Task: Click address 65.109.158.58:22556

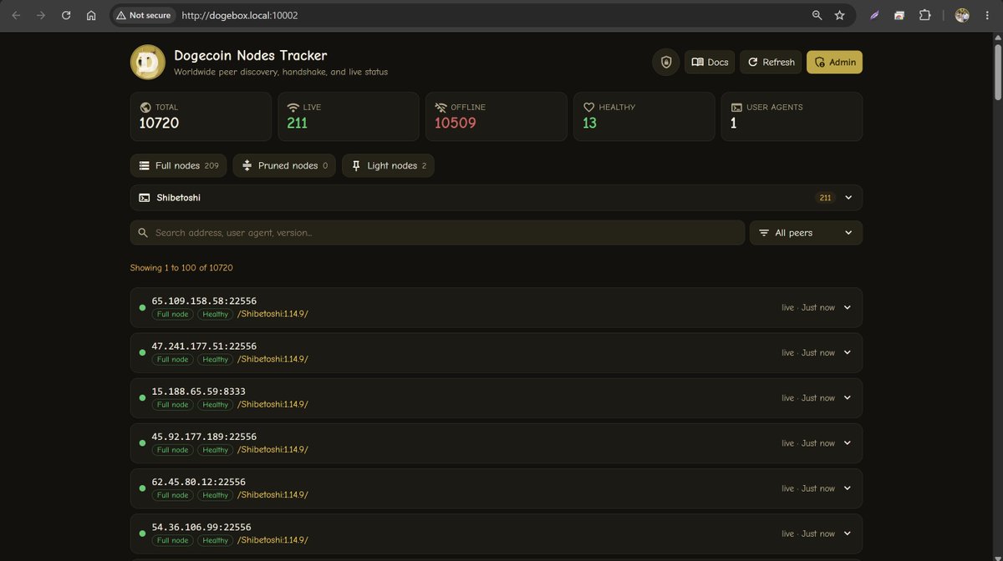Action: [204, 301]
